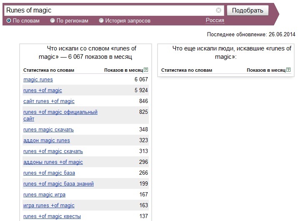Click the '6 067' impressions value
Image resolution: width=298 pixels, height=221 pixels.
[141, 79]
